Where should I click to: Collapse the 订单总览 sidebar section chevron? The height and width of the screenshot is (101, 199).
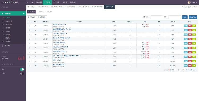pos(24,52)
